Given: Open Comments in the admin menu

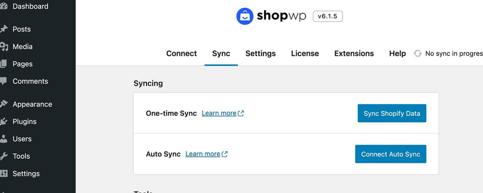Looking at the screenshot, I should coord(30,81).
